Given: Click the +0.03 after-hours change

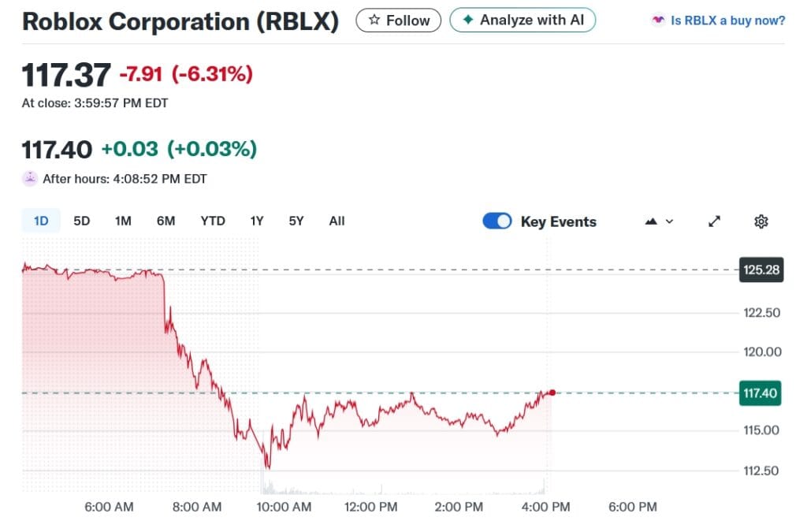Looking at the screenshot, I should pos(130,149).
